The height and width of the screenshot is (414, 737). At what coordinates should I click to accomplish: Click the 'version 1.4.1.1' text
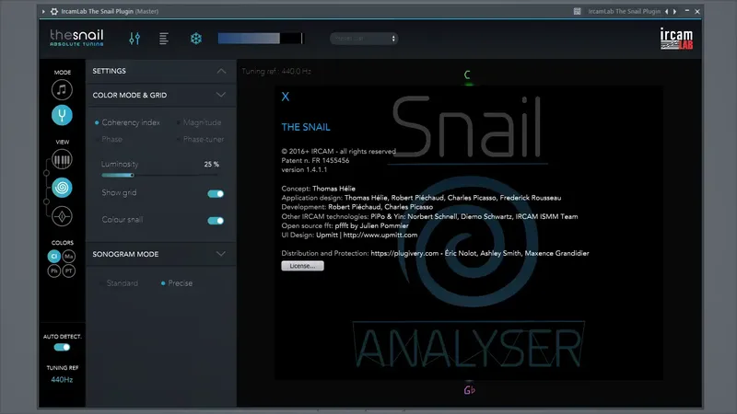click(x=304, y=170)
